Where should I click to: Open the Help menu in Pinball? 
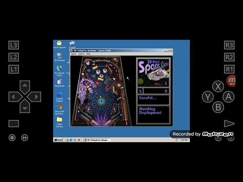88,54
